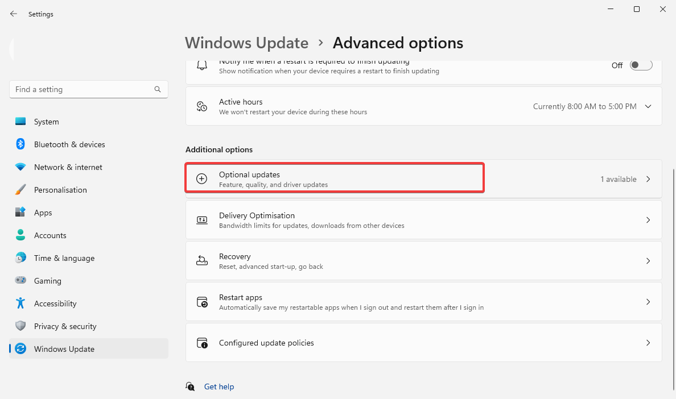Select Gaming in the sidebar

88,281
